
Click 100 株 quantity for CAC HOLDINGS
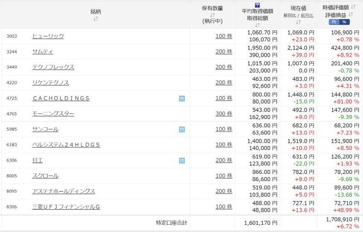click(x=224, y=98)
